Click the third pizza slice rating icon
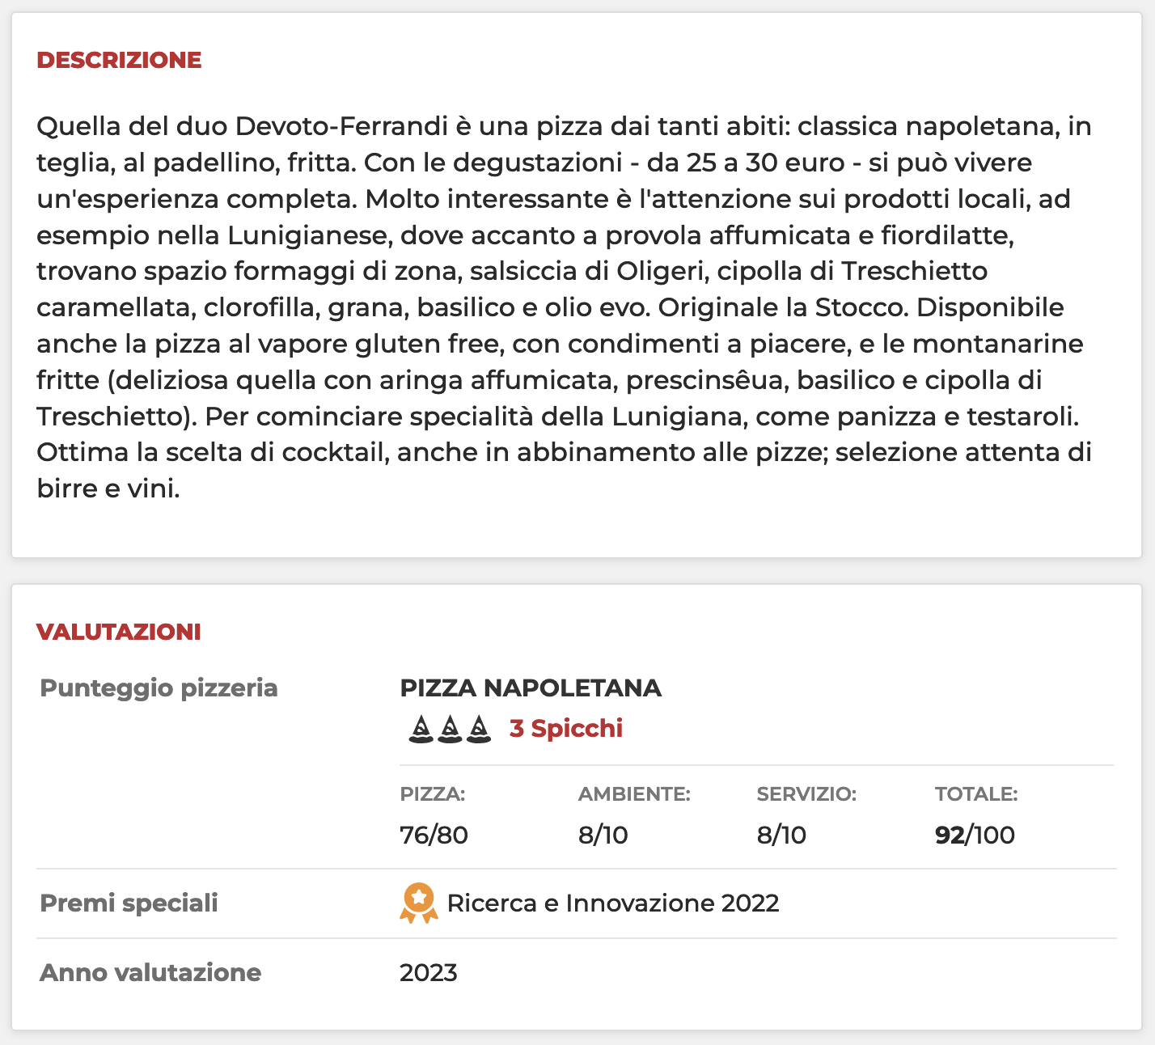 479,730
